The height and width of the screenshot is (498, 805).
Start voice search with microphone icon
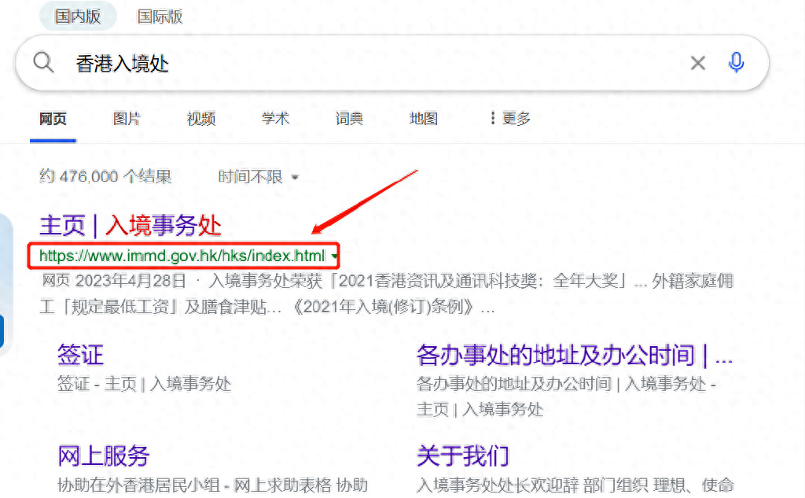click(x=736, y=63)
